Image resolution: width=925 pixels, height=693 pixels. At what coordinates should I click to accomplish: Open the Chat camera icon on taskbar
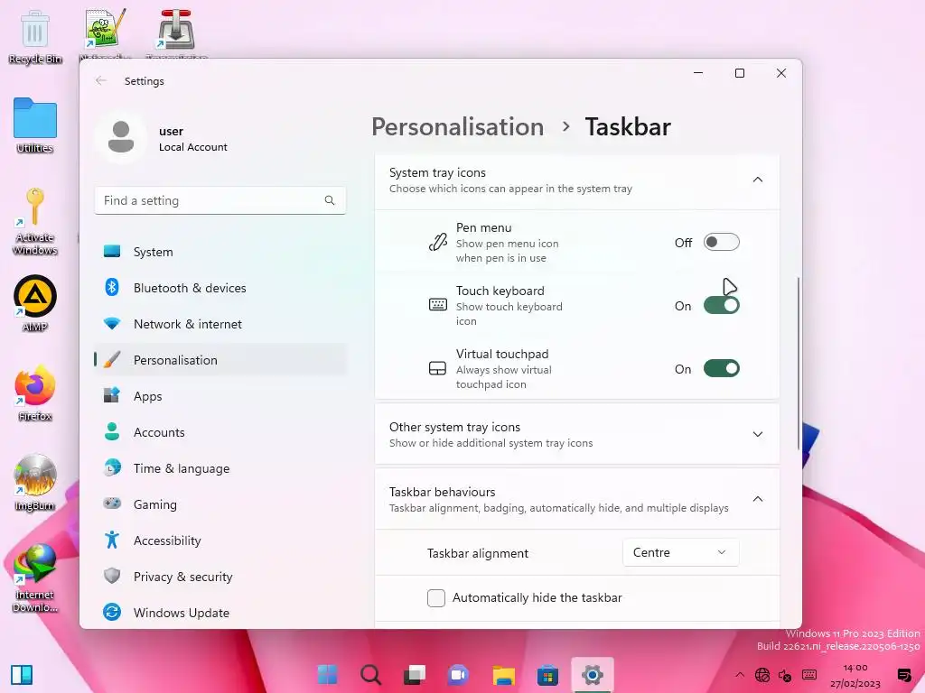point(458,675)
